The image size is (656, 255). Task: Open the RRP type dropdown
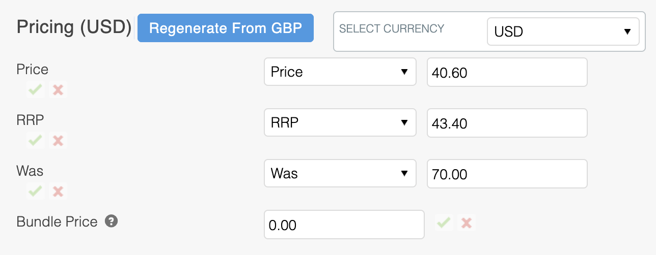340,122
